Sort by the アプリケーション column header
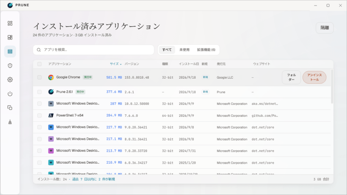 point(60,64)
